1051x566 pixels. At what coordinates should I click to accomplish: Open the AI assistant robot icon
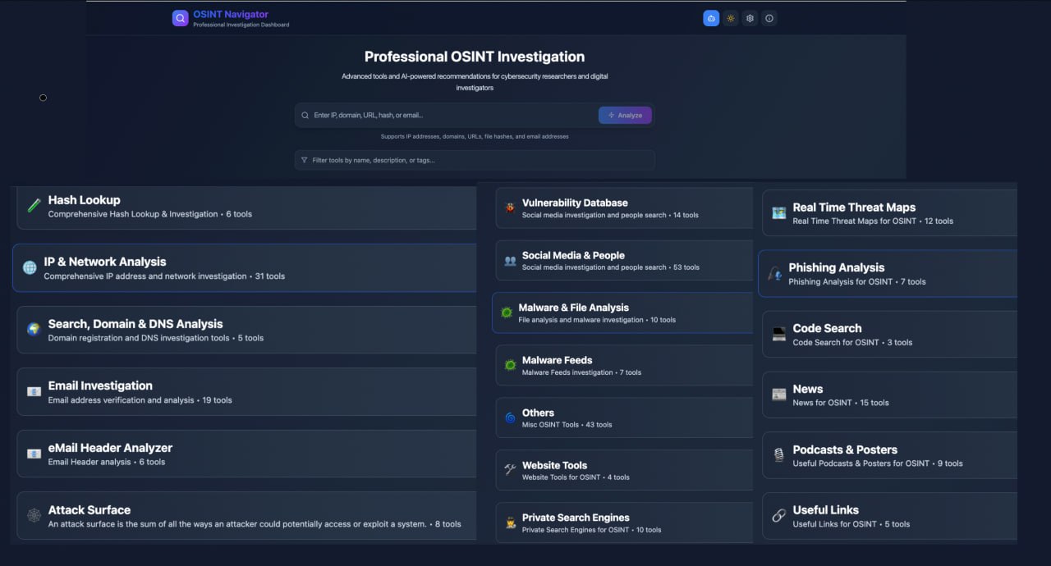click(x=711, y=18)
